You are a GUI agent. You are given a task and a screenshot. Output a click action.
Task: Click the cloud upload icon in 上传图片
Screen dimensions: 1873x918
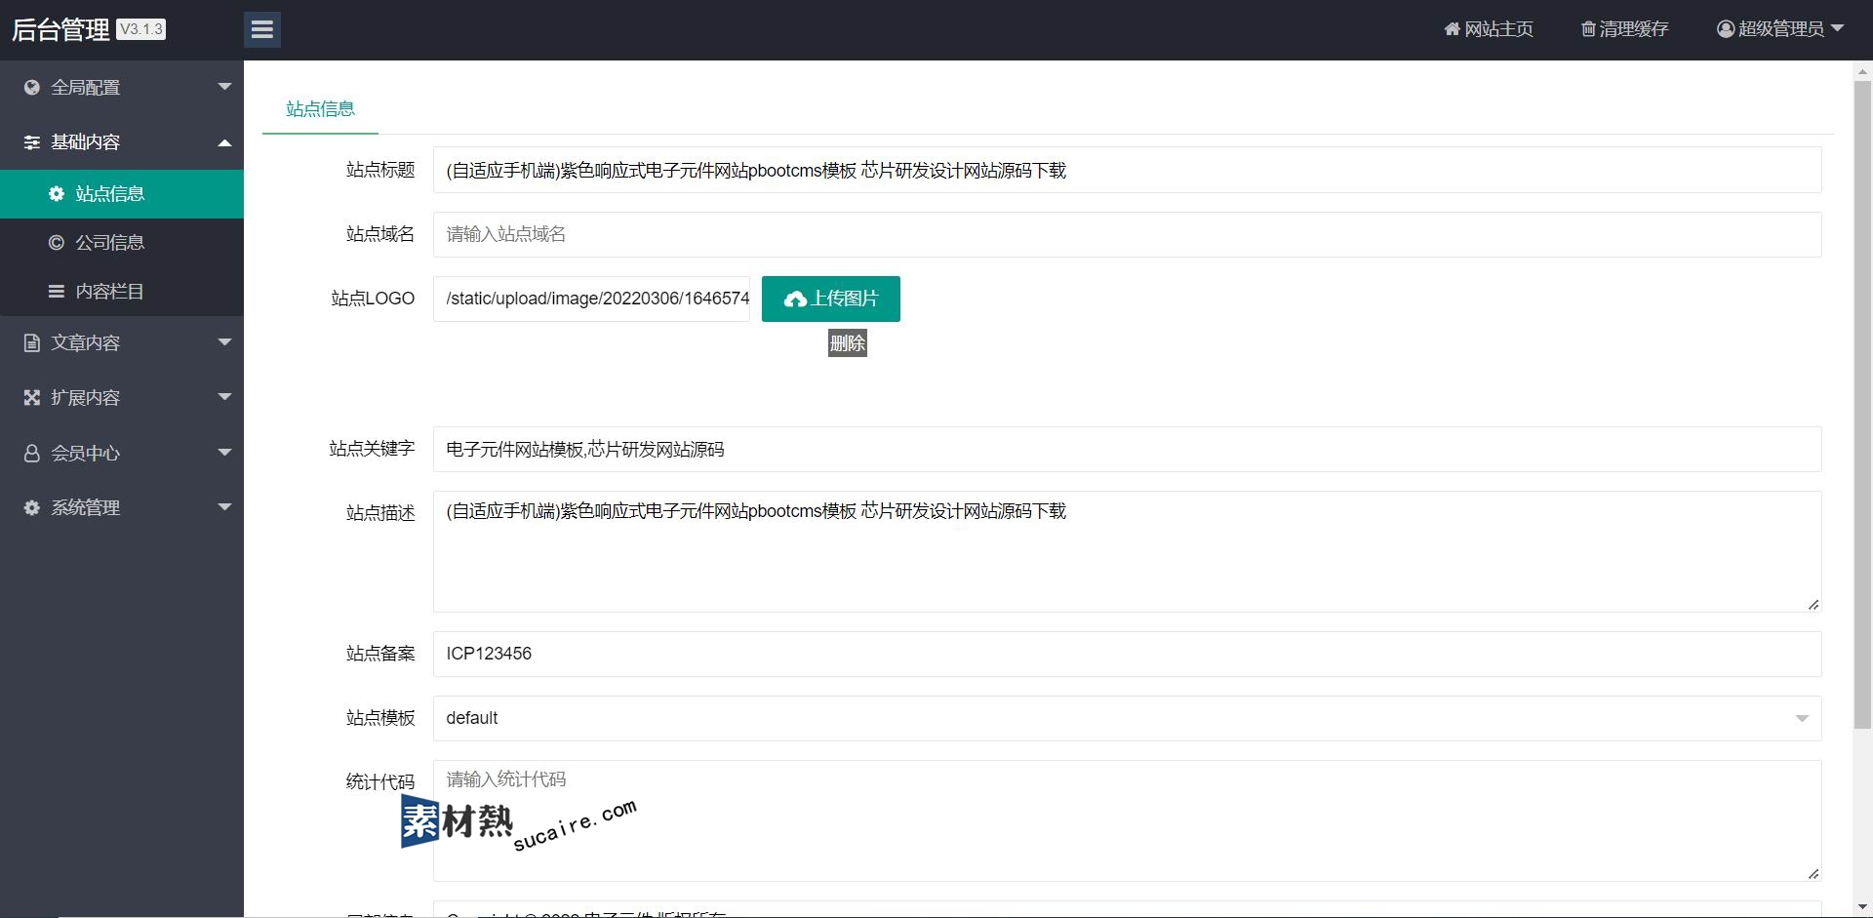[795, 299]
